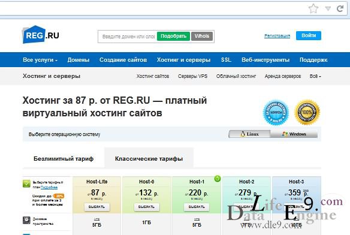Go to Серверы VPS submenu link
Screen dimensions: 350x235
[x=192, y=76]
